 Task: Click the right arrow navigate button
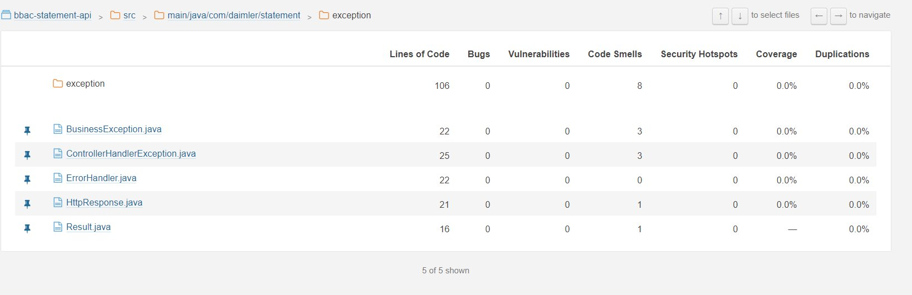click(x=838, y=16)
